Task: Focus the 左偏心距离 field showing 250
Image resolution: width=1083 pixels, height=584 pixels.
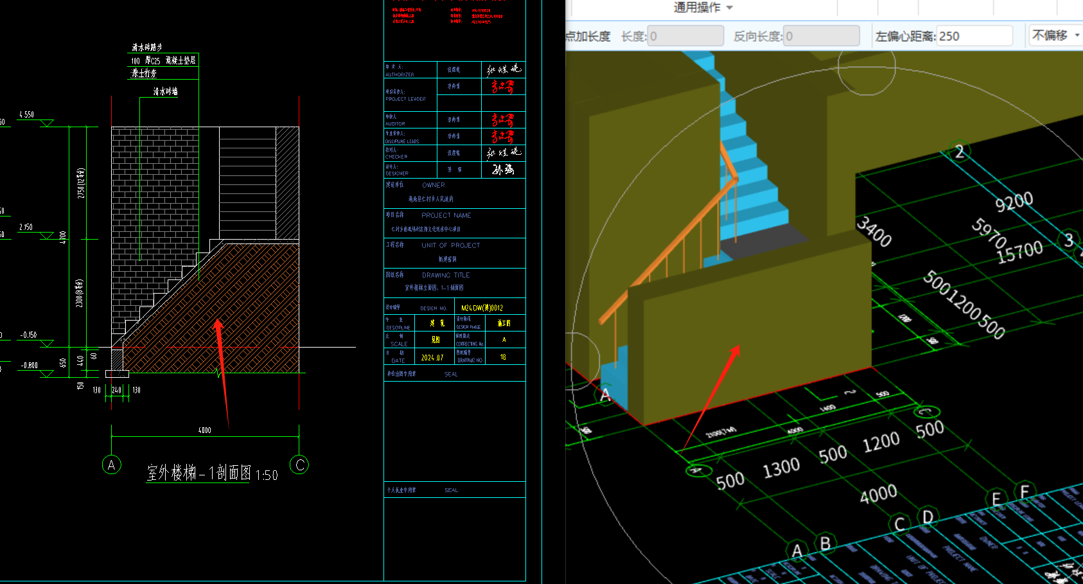Action: click(x=974, y=36)
